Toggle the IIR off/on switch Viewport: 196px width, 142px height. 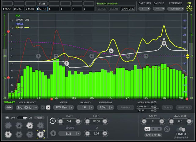(x=23, y=117)
